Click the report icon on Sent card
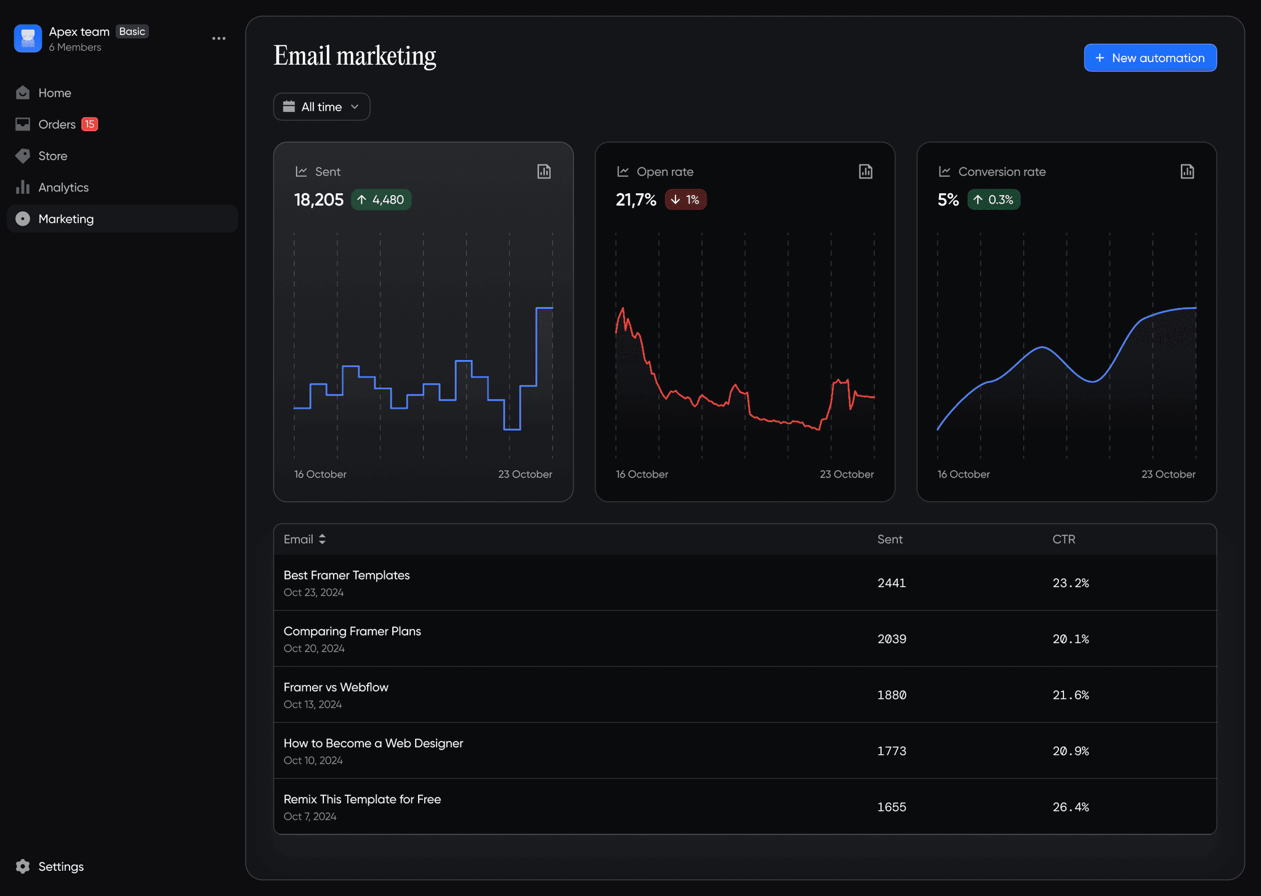Viewport: 1261px width, 896px height. tap(544, 172)
